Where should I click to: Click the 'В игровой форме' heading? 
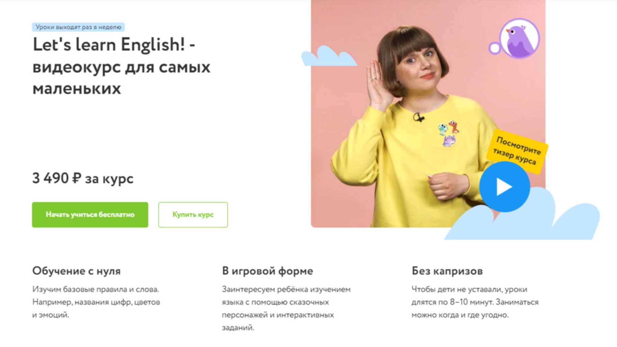tap(267, 271)
